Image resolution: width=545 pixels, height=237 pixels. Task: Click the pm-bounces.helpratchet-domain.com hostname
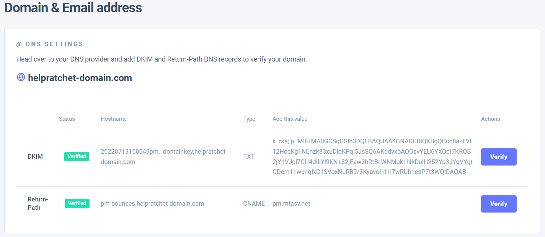[x=152, y=203]
